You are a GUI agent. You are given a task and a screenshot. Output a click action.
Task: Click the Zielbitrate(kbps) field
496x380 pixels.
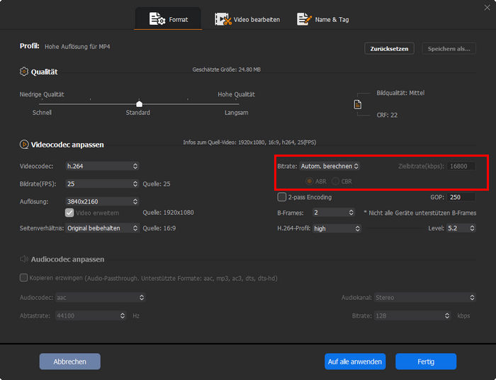461,166
